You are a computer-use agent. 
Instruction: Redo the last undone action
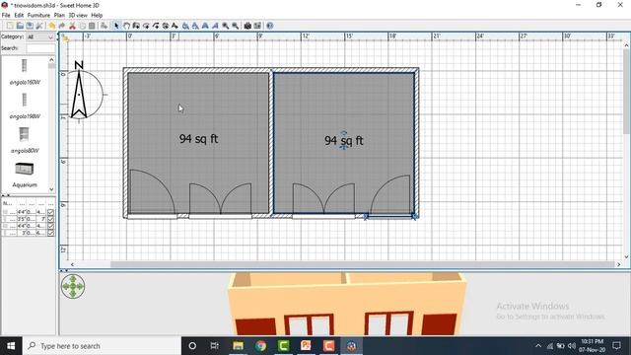tap(61, 26)
